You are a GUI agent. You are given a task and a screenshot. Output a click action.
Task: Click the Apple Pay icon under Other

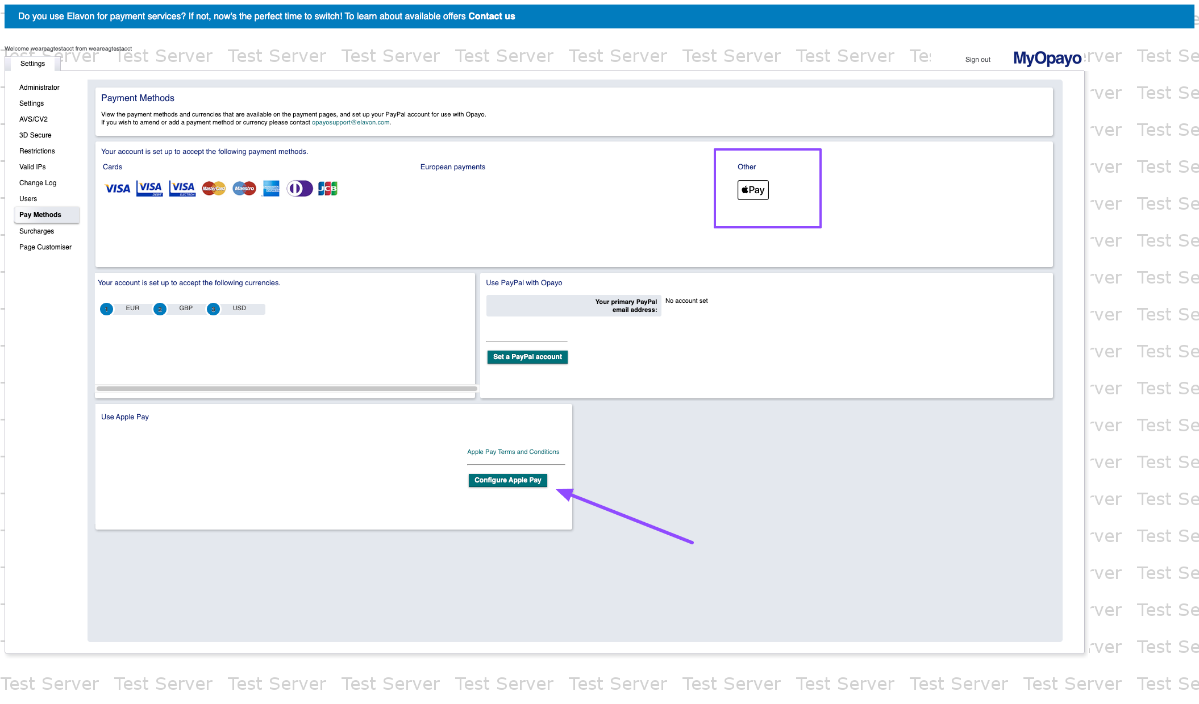point(753,190)
